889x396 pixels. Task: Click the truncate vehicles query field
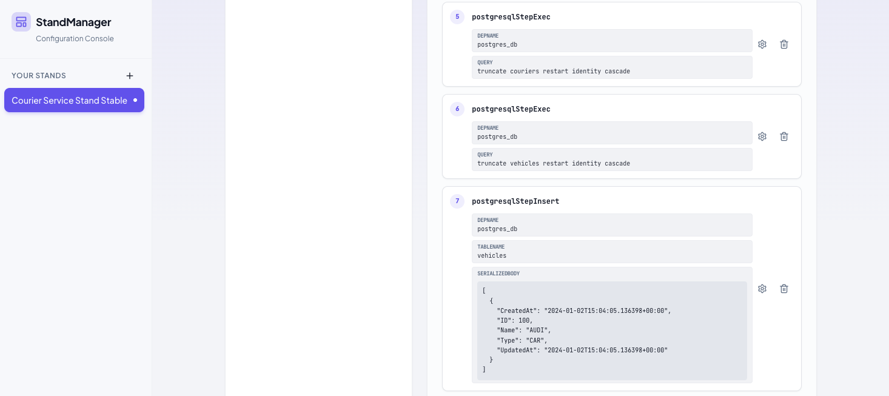pyautogui.click(x=611, y=159)
